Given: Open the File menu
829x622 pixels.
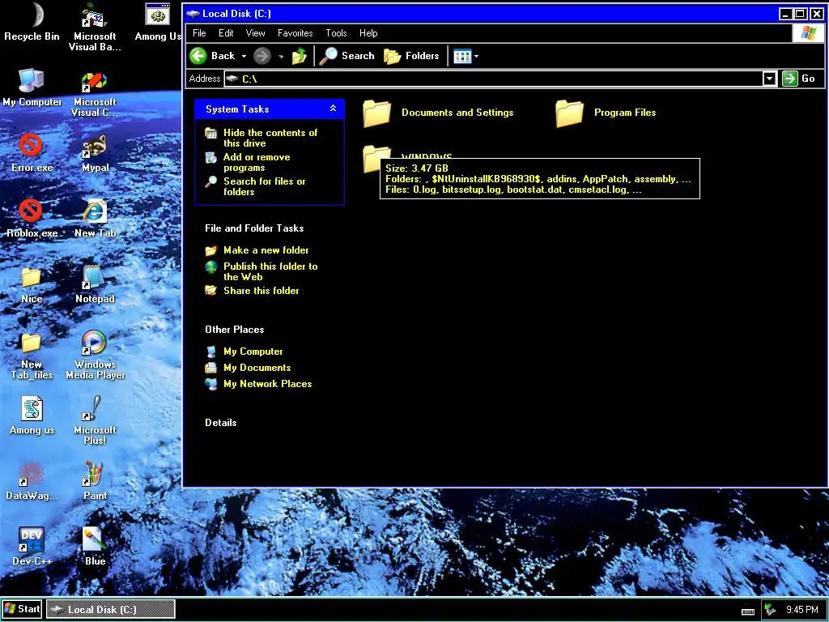Looking at the screenshot, I should click(x=199, y=32).
